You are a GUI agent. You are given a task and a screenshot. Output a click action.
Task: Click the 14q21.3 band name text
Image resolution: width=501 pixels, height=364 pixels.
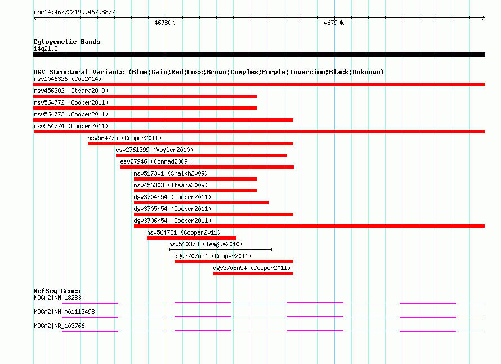coord(46,48)
